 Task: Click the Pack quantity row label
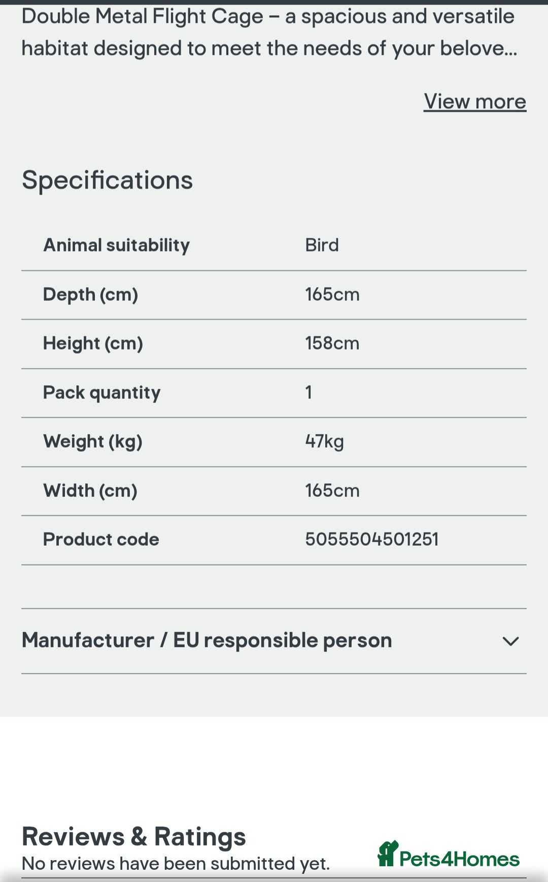(x=102, y=393)
